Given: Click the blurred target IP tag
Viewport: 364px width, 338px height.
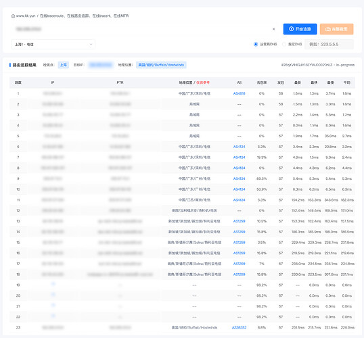Looking at the screenshot, I should 101,65.
